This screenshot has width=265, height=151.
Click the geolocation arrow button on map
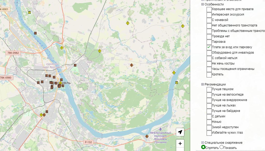(180, 132)
